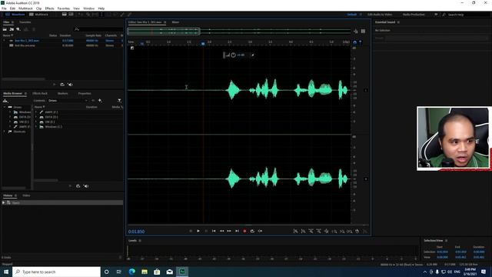492x277 pixels.
Task: Click the Fast Forward transport button
Action: (x=229, y=231)
